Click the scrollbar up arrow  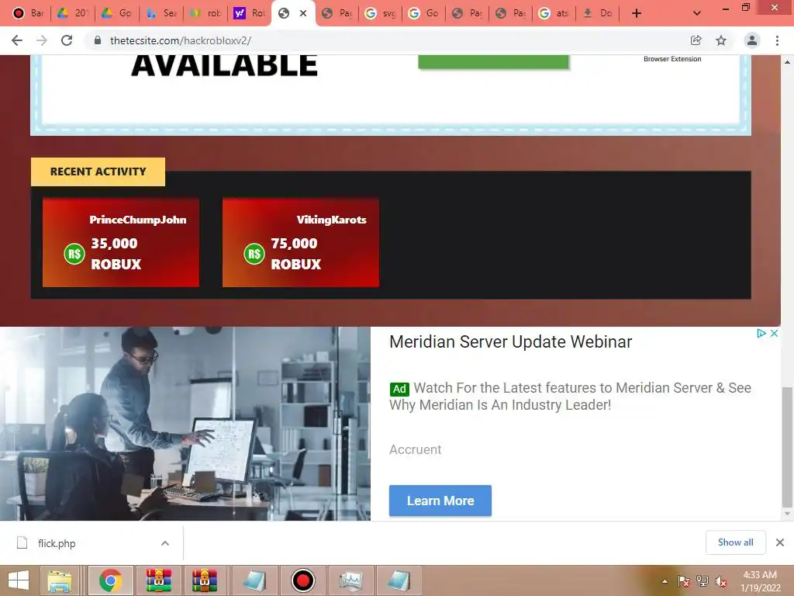pyautogui.click(x=787, y=62)
